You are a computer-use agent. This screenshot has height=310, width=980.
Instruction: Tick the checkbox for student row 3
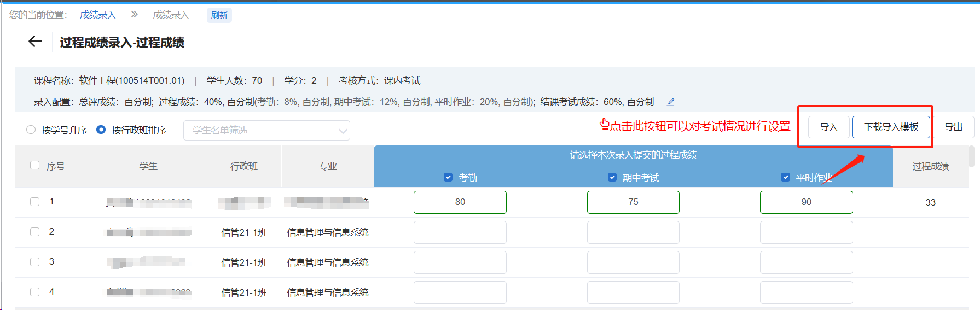35,262
